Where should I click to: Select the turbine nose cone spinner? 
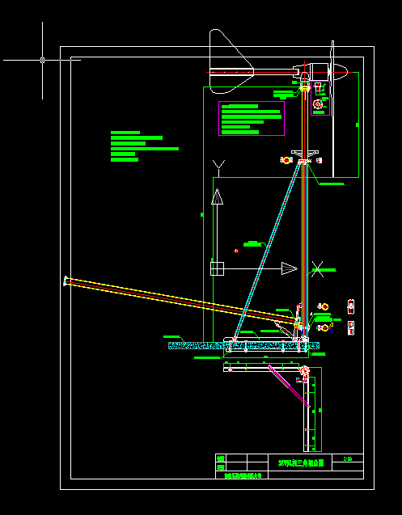point(341,72)
